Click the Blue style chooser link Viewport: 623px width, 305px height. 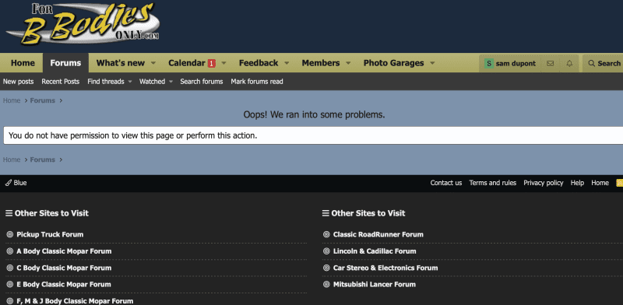coord(16,183)
